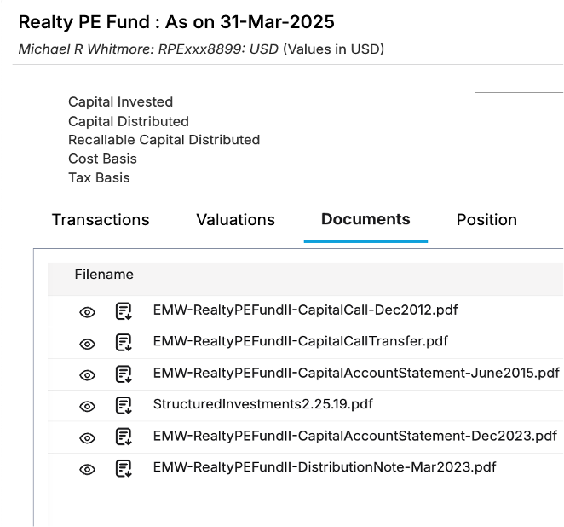Open the Valuations tab
The image size is (564, 527).
tap(235, 220)
